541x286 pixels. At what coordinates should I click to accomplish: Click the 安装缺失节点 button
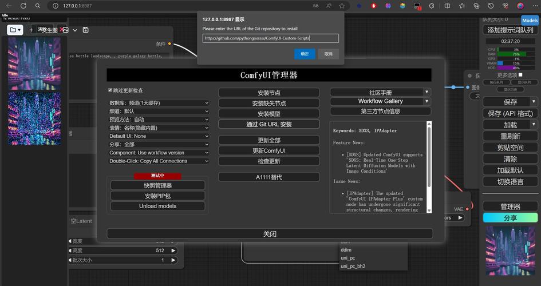[x=268, y=104]
